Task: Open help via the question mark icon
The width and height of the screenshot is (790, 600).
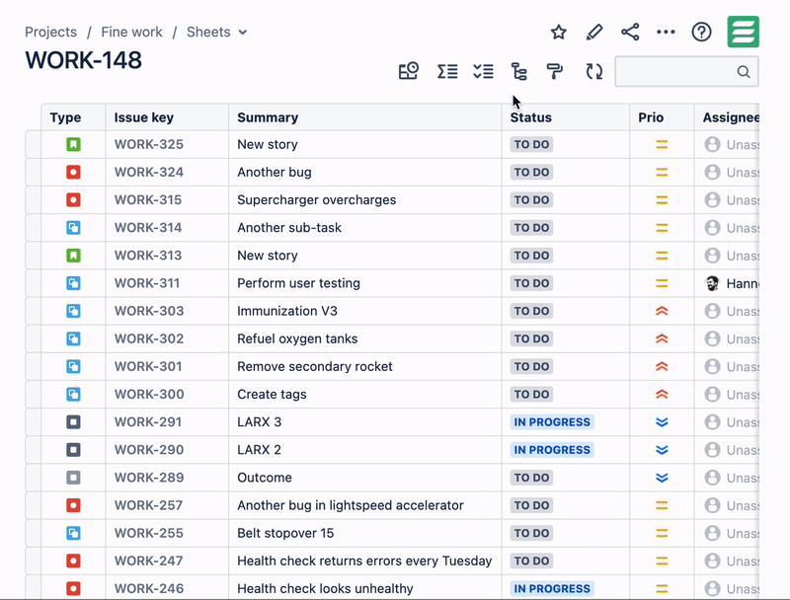Action: click(701, 32)
